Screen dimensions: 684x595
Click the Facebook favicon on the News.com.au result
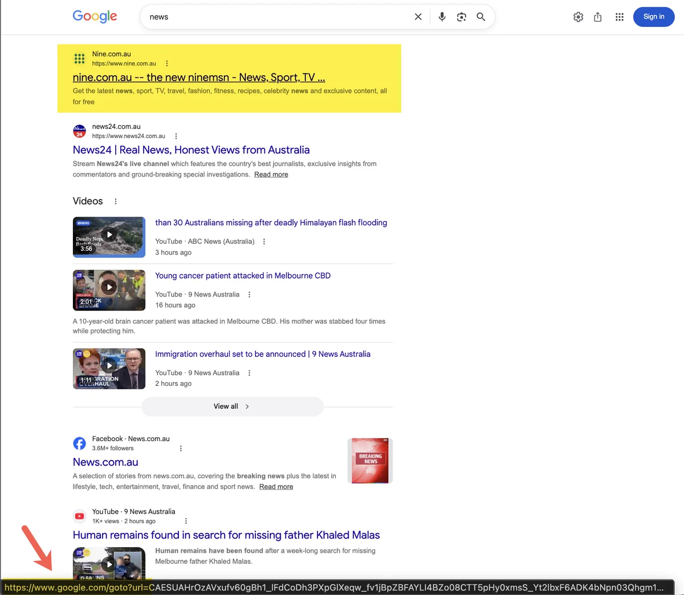click(x=79, y=443)
